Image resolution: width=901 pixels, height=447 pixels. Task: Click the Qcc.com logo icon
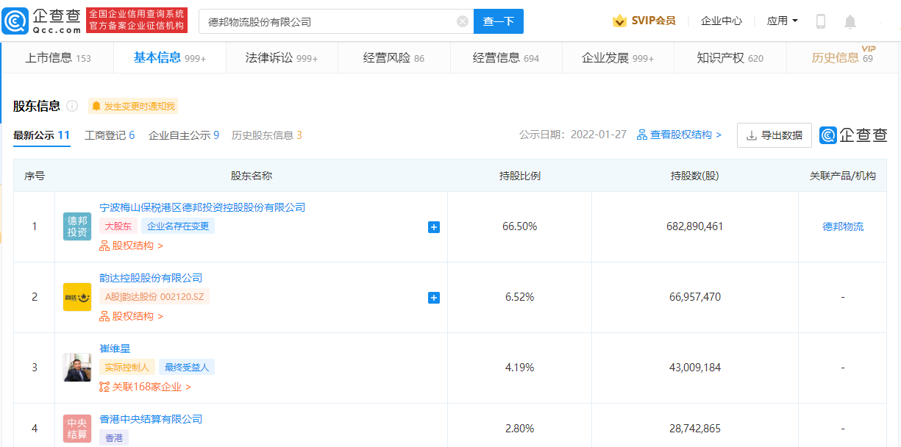(x=15, y=21)
